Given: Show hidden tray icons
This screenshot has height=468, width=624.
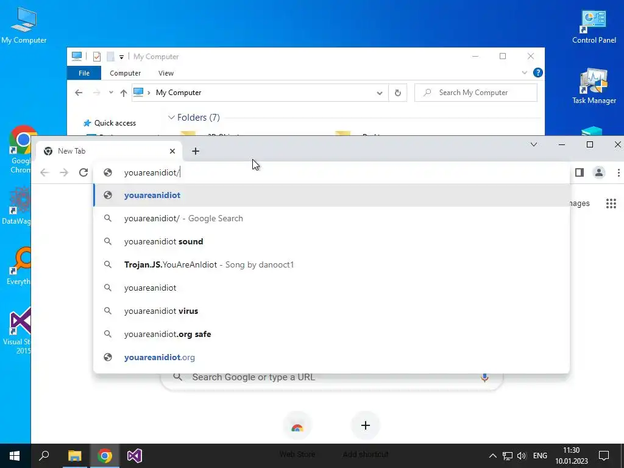Looking at the screenshot, I should coord(492,456).
